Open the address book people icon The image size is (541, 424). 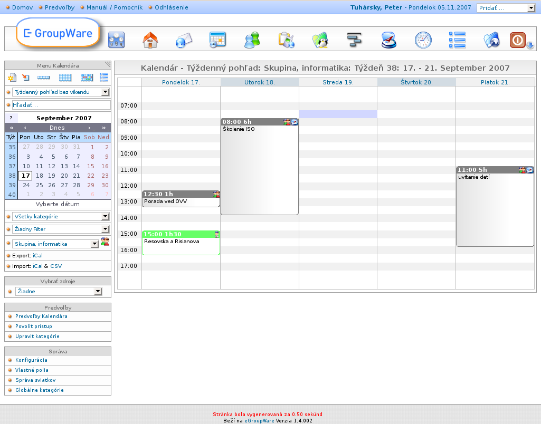point(252,40)
